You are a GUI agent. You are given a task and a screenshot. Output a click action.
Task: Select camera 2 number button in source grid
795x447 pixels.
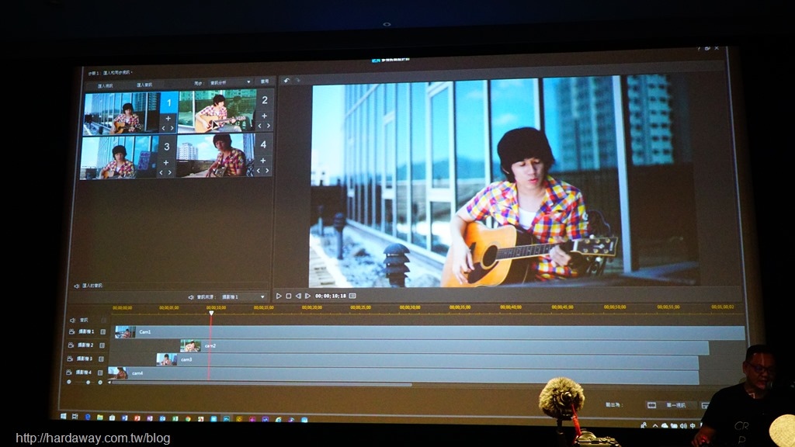pos(265,100)
